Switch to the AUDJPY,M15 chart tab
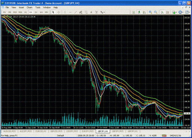 pyautogui.click(x=25, y=131)
